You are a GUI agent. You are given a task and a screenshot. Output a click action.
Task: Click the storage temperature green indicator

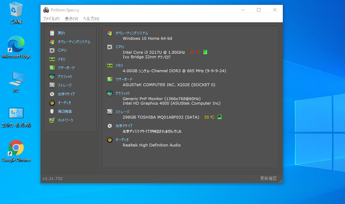(x=220, y=117)
